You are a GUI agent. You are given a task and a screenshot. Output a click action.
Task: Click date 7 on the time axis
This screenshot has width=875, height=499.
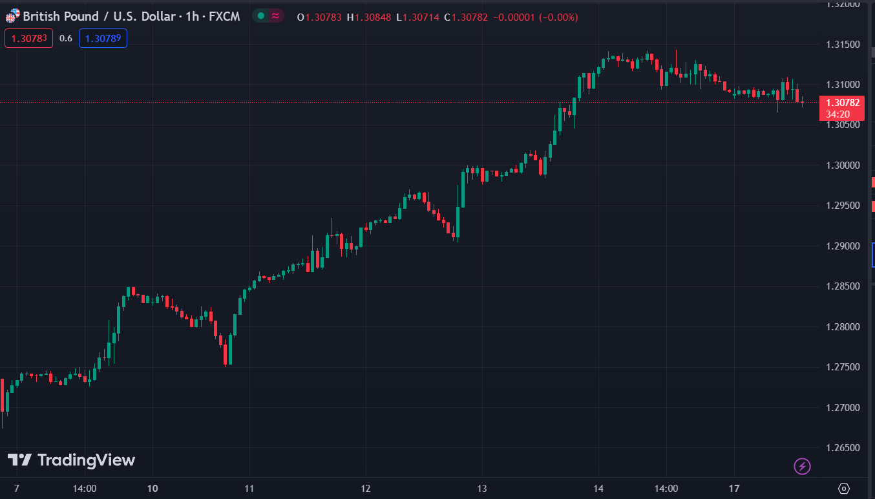click(x=17, y=489)
